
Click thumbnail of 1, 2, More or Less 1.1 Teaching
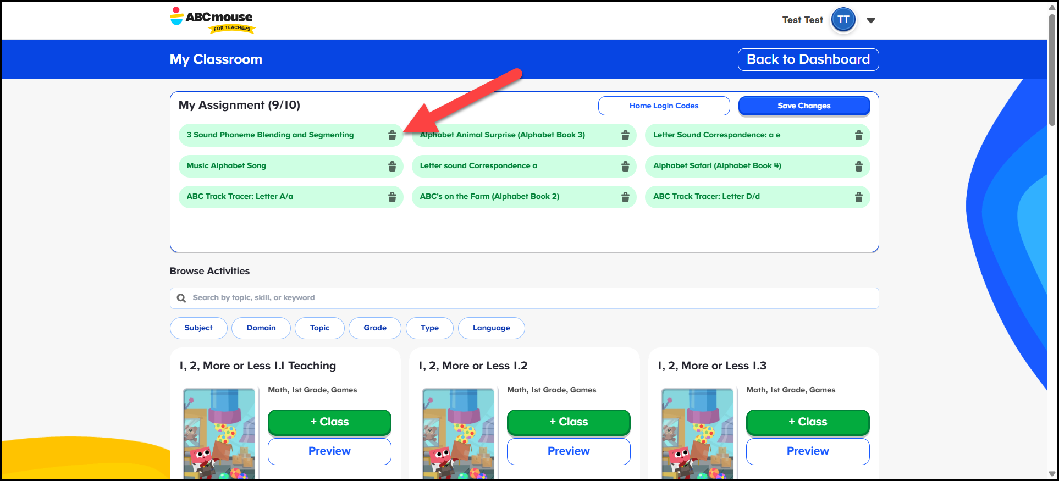click(219, 434)
